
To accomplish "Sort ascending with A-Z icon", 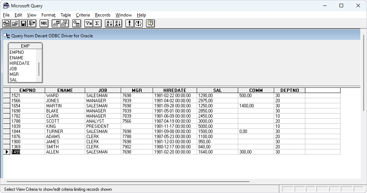I will 109,23.
